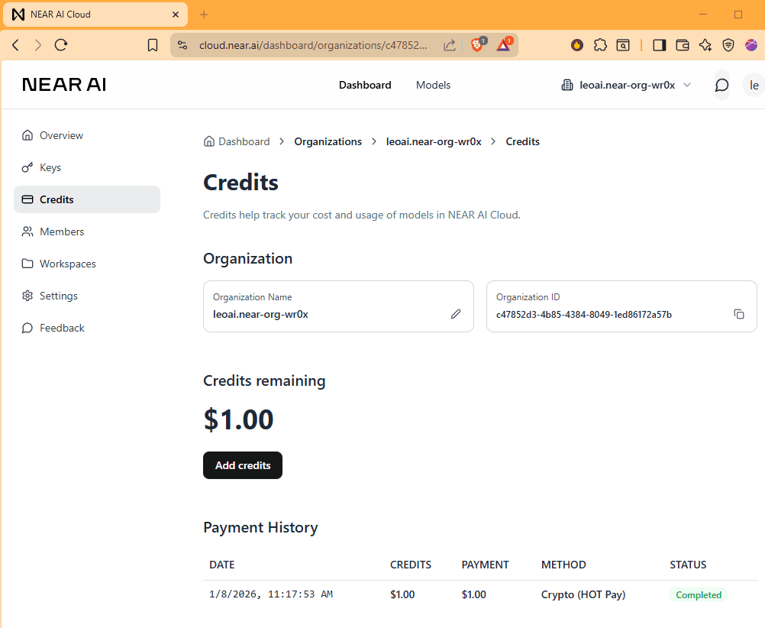Open the browser extensions puzzle icon
The width and height of the screenshot is (765, 628).
coord(600,45)
